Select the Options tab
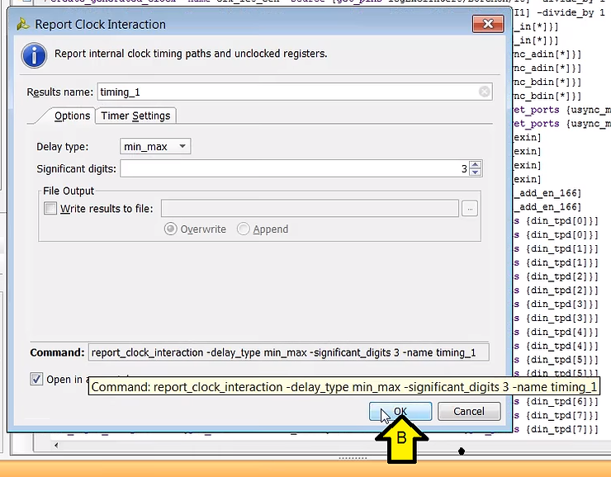The height and width of the screenshot is (477, 611). 71,116
